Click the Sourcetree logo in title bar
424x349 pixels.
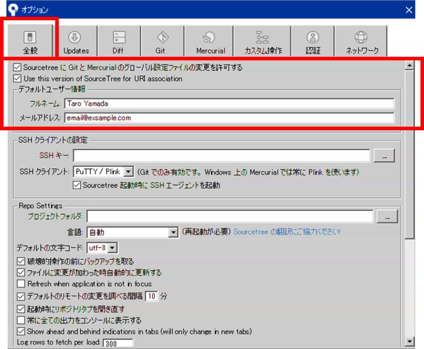(x=13, y=10)
